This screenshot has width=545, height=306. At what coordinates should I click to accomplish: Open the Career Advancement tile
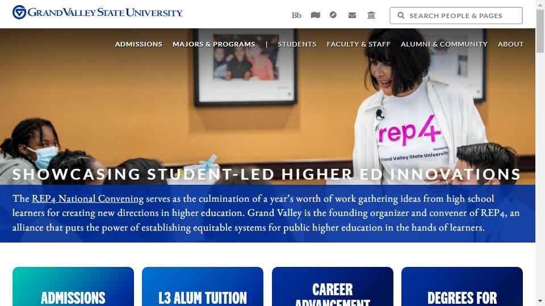333,287
